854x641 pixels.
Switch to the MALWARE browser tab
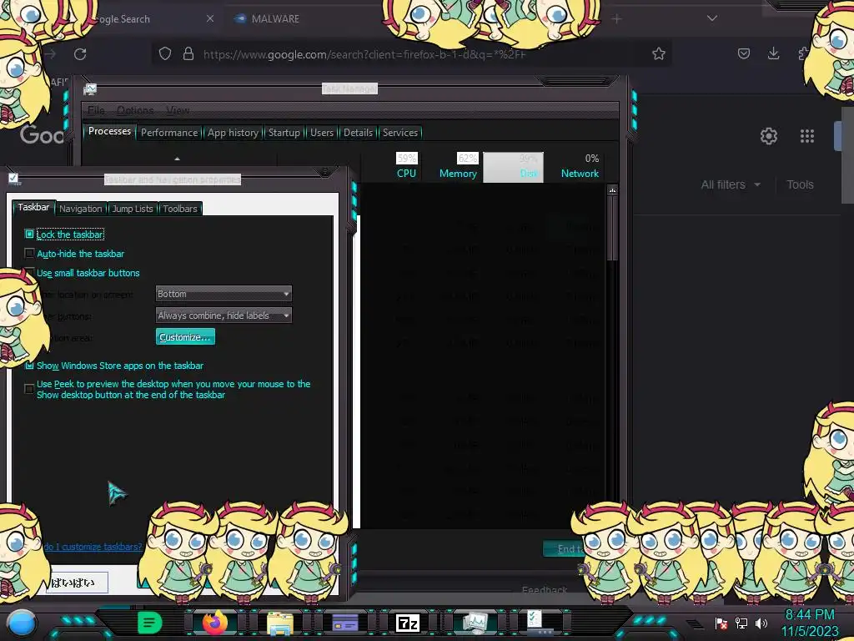[x=275, y=18]
